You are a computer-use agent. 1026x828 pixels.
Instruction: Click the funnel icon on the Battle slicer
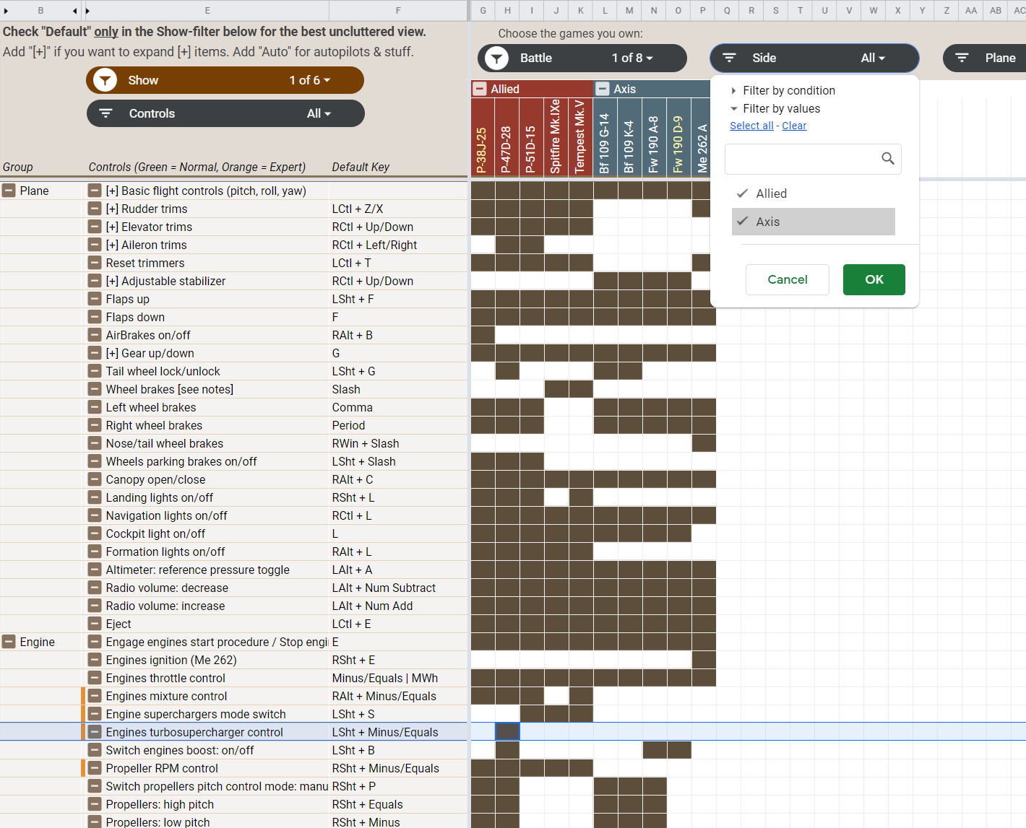(496, 58)
